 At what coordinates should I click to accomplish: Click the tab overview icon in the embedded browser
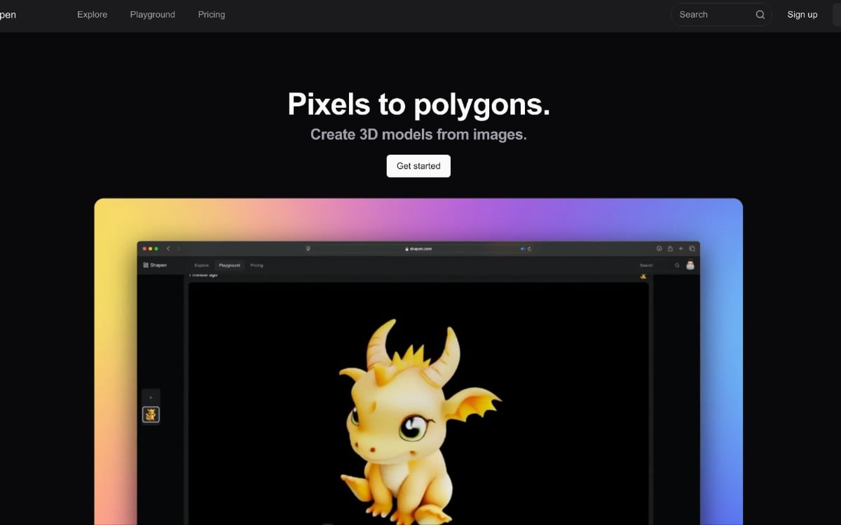tap(692, 248)
